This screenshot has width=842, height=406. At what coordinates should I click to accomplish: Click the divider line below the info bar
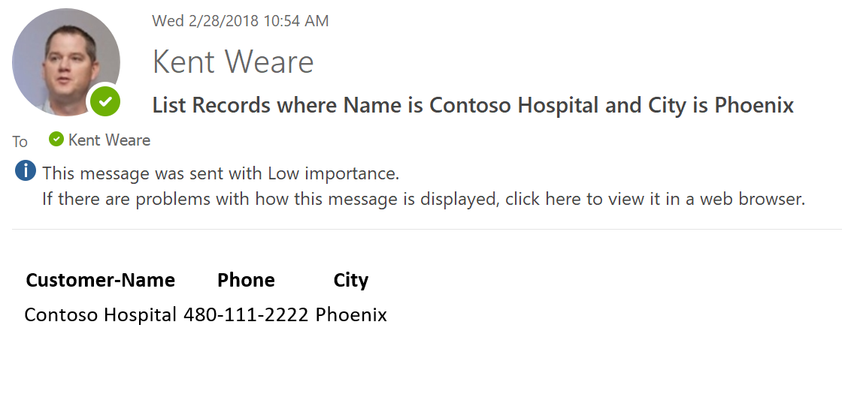(x=421, y=229)
